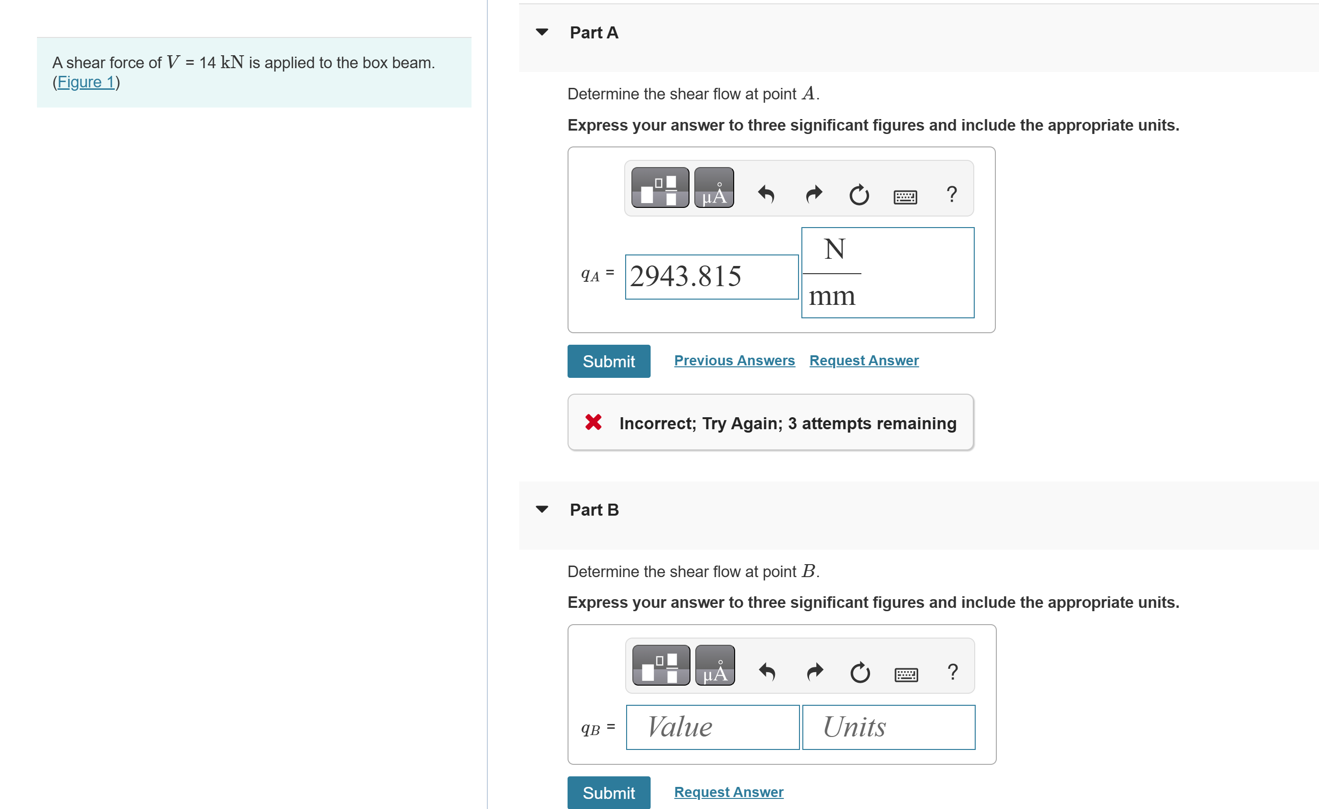Submit the Part A answer
Screen dimensions: 1319x809
pos(609,362)
